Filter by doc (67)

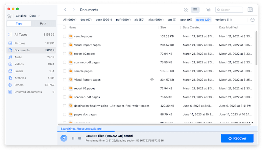pyautogui.click(x=86, y=20)
